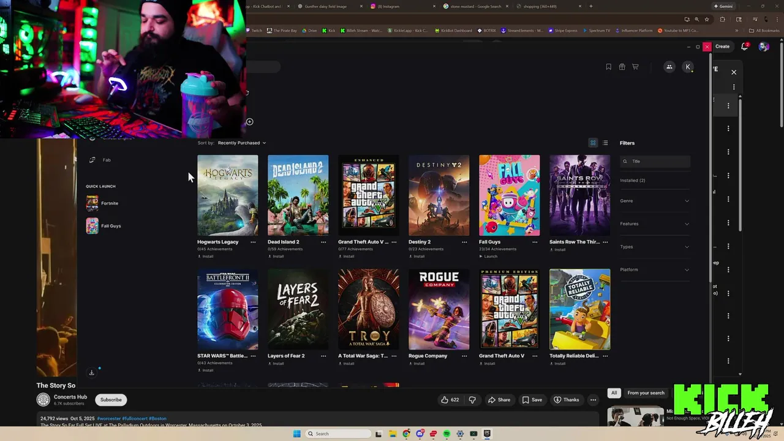Open Twitch bookmark

pyautogui.click(x=254, y=31)
